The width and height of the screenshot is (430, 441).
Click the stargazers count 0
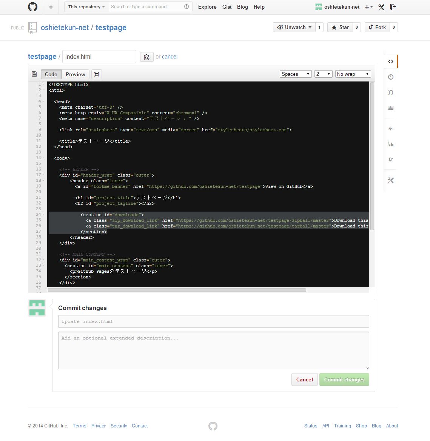click(x=356, y=27)
